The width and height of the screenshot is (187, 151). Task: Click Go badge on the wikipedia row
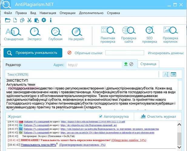point(21,125)
